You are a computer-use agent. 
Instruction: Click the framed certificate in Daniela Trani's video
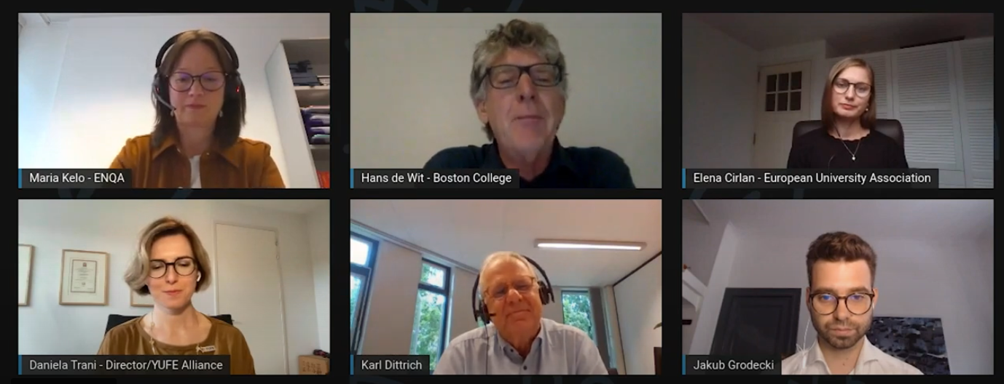[84, 277]
